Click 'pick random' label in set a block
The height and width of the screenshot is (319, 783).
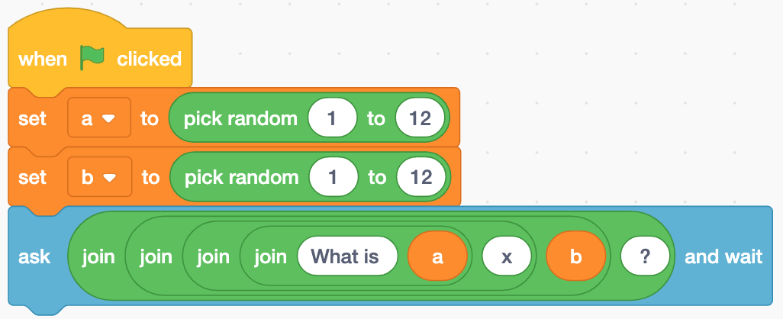click(x=240, y=119)
